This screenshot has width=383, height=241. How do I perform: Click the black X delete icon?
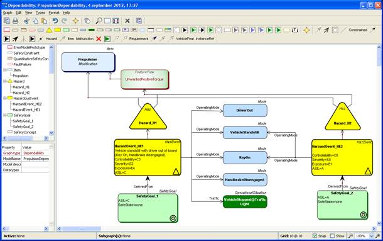[127, 21]
